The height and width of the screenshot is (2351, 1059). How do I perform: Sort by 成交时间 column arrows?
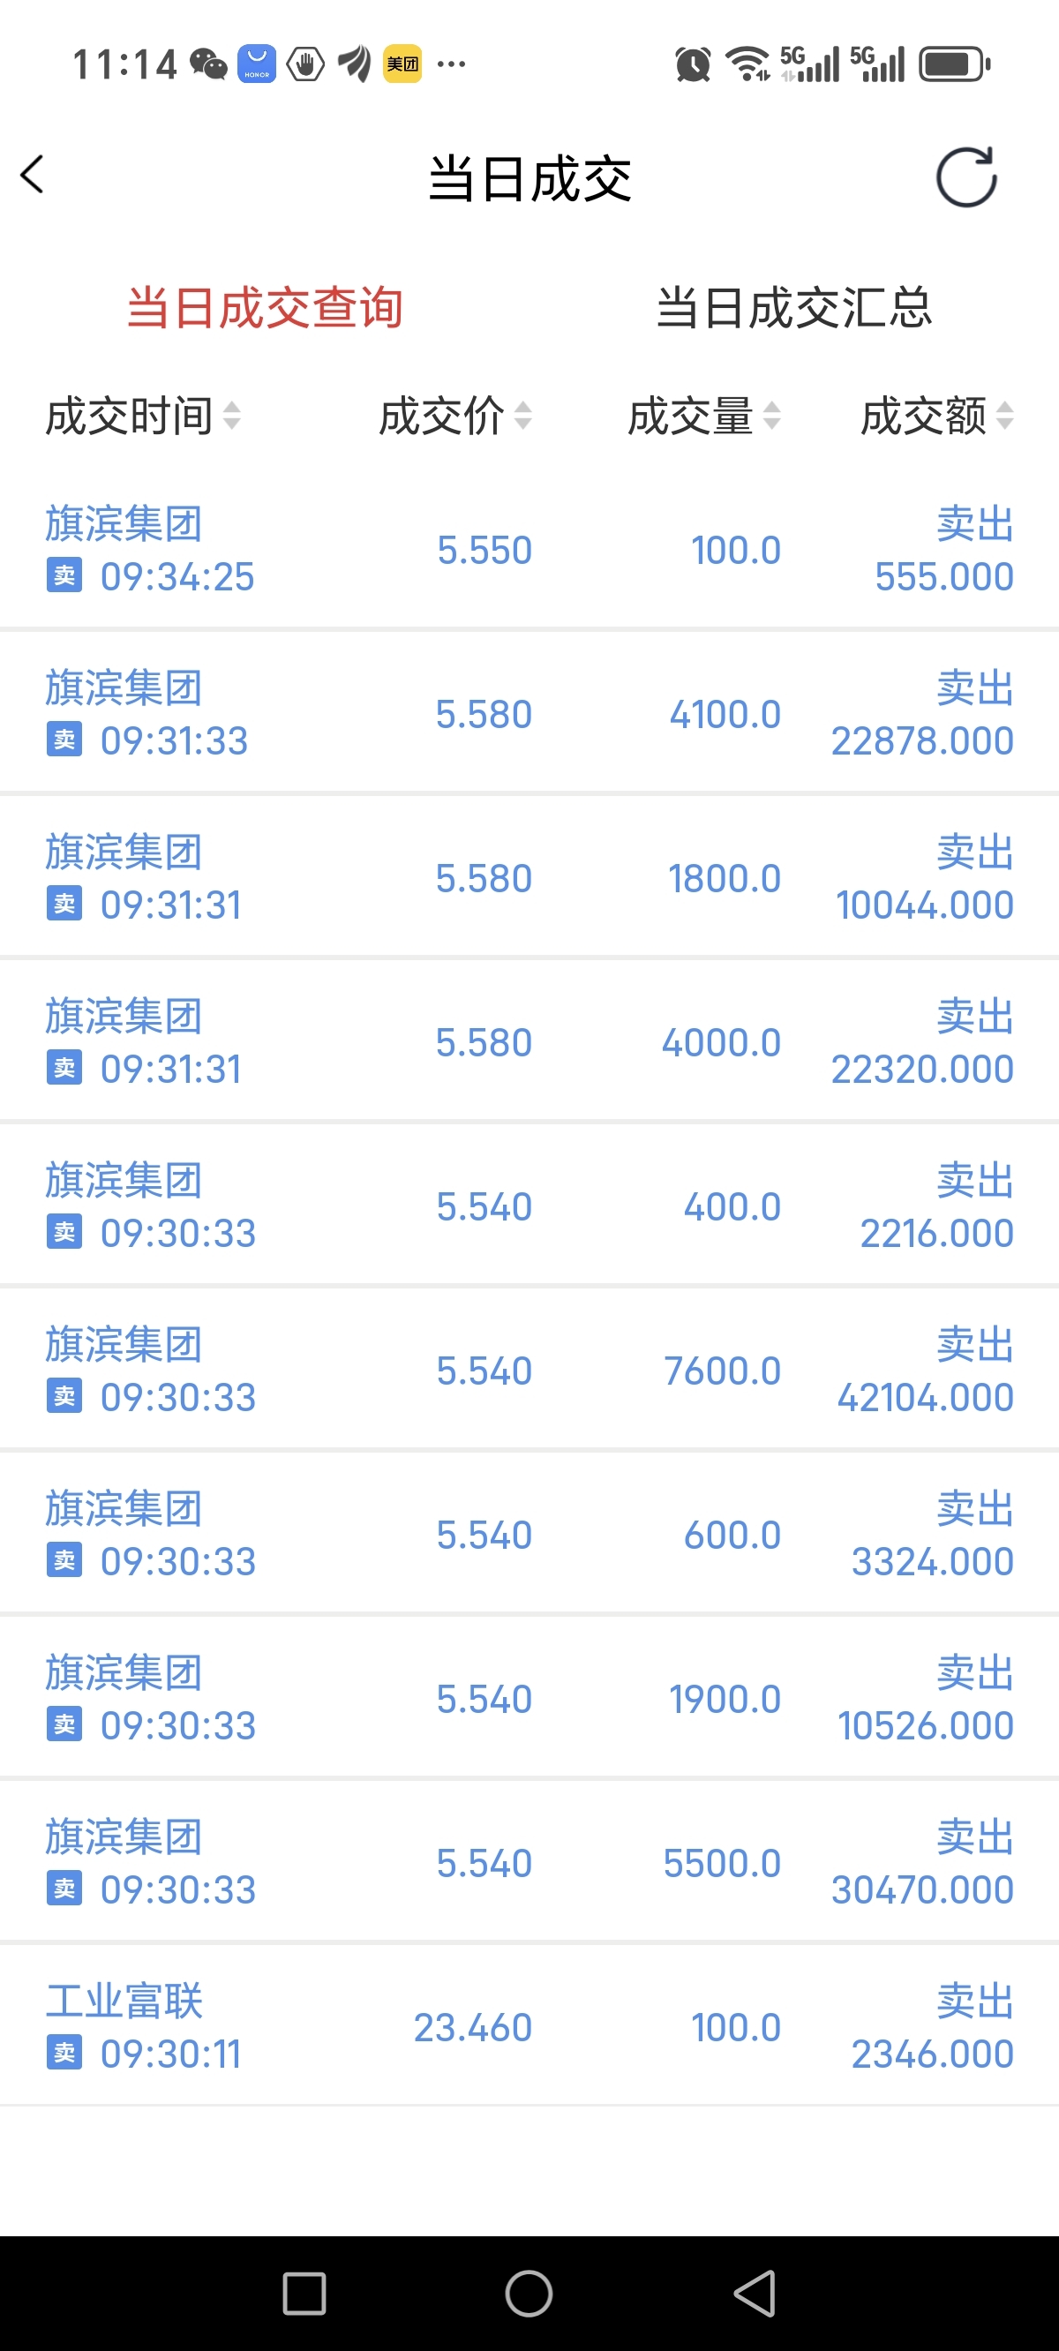pos(232,417)
